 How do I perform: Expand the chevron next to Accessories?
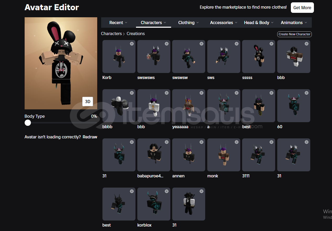(x=236, y=23)
